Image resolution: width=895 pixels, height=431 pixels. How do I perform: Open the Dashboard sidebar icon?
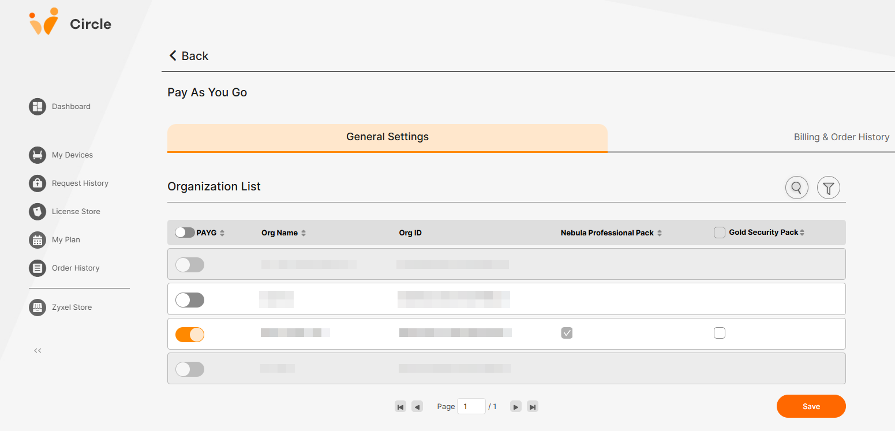38,107
